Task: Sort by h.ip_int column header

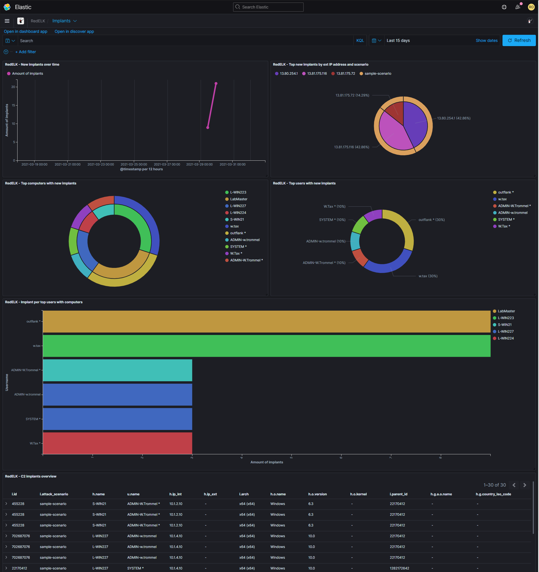Action: (175, 494)
